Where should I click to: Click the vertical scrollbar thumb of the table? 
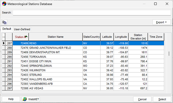click(169, 54)
